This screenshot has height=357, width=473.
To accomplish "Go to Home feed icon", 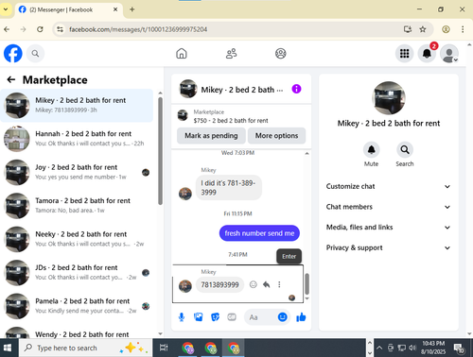I will point(182,54).
